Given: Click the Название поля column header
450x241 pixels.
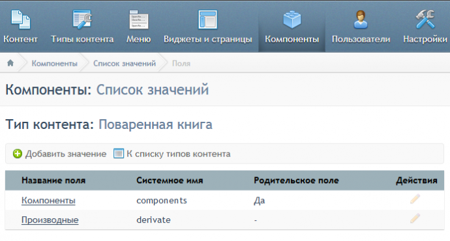Looking at the screenshot, I should 53,180.
